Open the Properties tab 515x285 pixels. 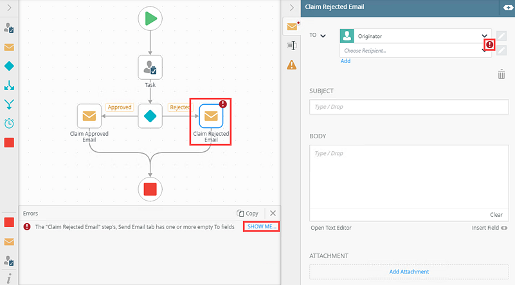point(292,46)
